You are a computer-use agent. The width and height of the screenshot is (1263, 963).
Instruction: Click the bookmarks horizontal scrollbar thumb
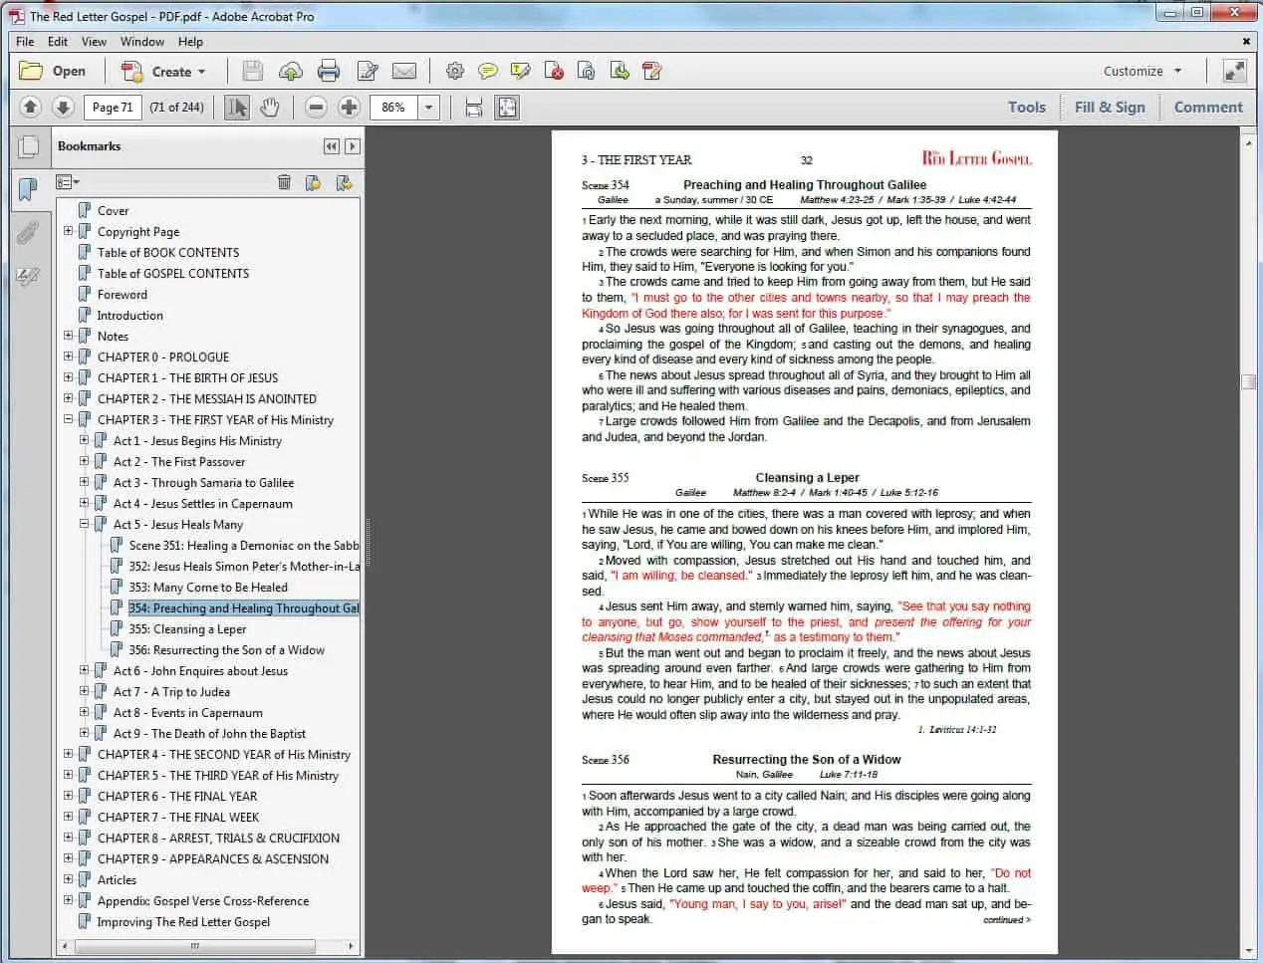(194, 946)
